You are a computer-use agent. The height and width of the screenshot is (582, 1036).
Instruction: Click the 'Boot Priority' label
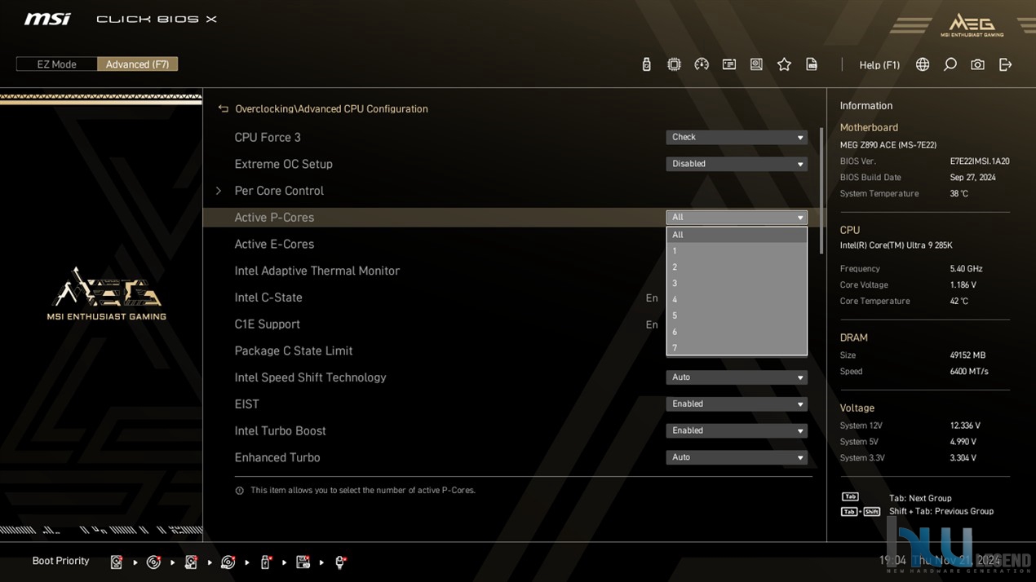(60, 561)
